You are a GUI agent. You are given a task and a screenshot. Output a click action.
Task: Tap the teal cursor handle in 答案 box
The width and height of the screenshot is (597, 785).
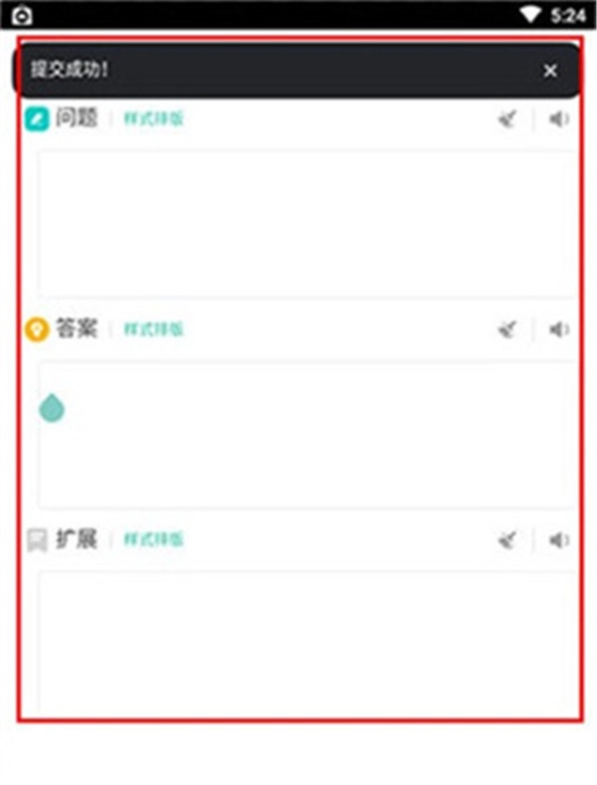coord(52,408)
